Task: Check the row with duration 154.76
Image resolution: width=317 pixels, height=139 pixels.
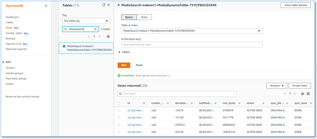Action: pos(119,110)
